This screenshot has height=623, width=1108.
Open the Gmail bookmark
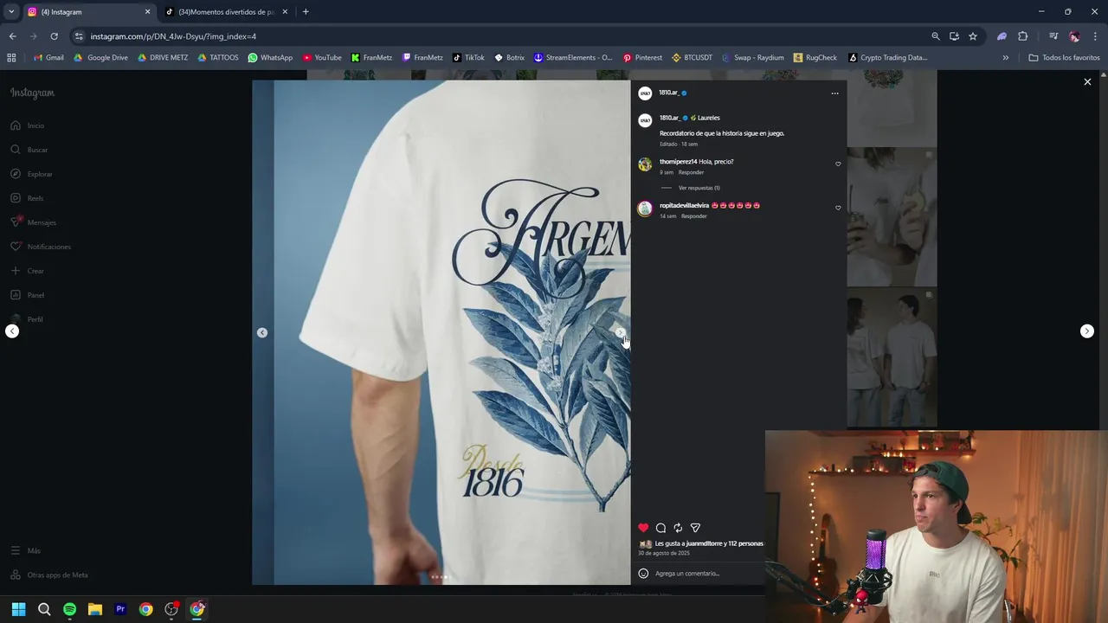48,58
